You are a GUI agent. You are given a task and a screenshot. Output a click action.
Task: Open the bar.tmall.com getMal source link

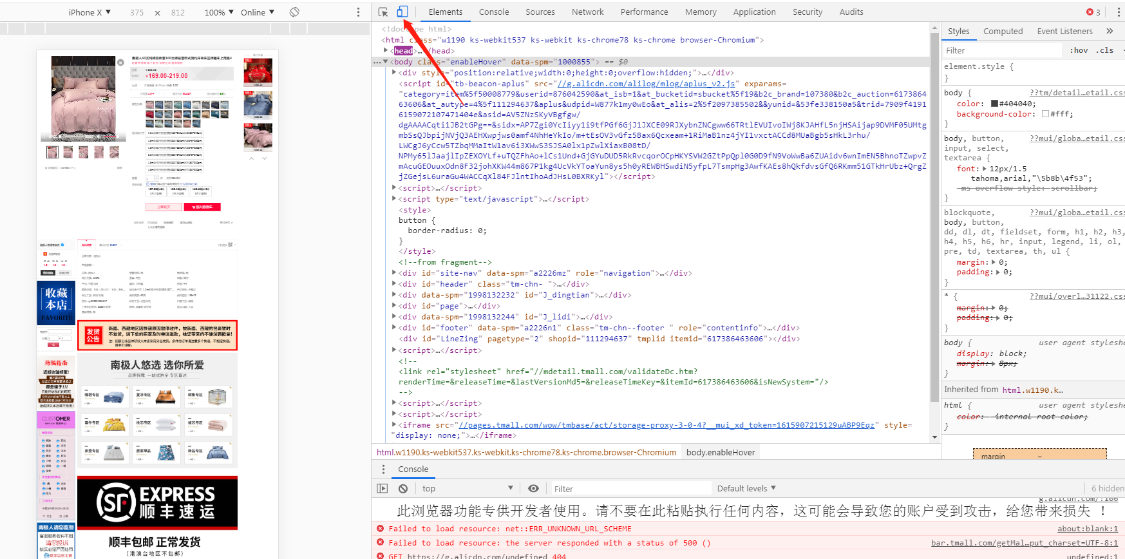coord(1025,543)
